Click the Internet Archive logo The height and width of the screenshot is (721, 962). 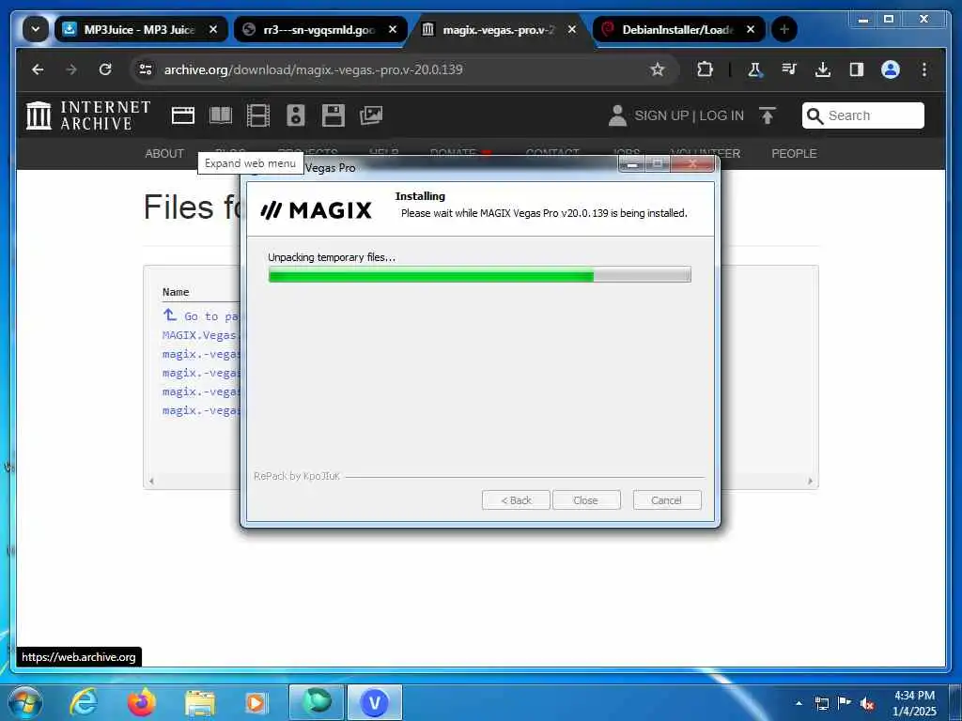(x=87, y=115)
